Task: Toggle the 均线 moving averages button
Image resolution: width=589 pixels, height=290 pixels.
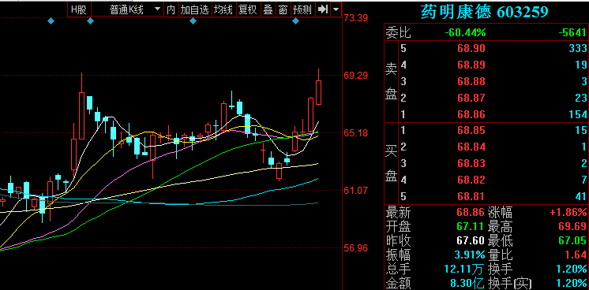Action: tap(223, 9)
